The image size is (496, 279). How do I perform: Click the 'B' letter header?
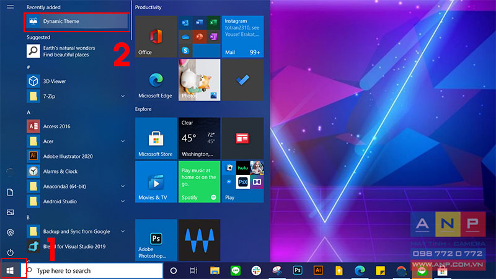(28, 218)
